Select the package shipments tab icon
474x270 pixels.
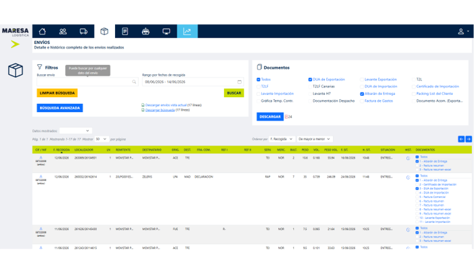click(104, 31)
